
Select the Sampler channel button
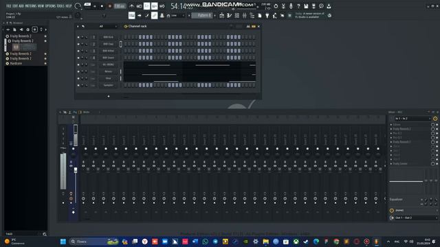pos(108,85)
